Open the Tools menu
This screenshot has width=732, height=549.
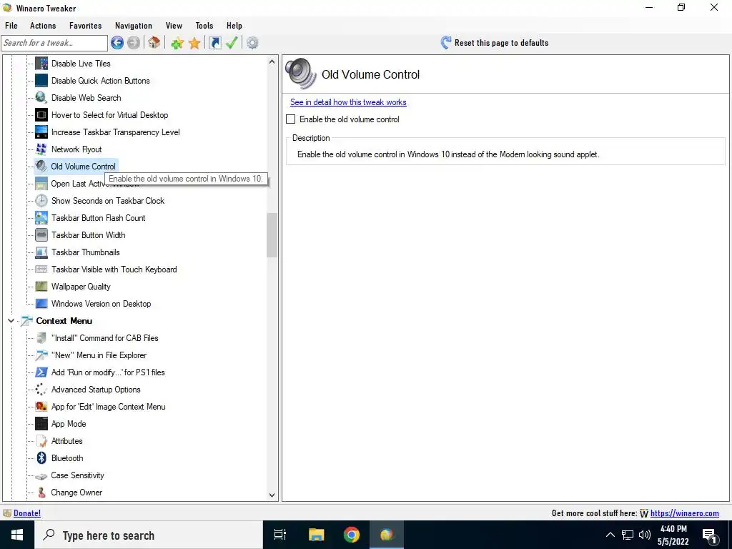click(204, 26)
